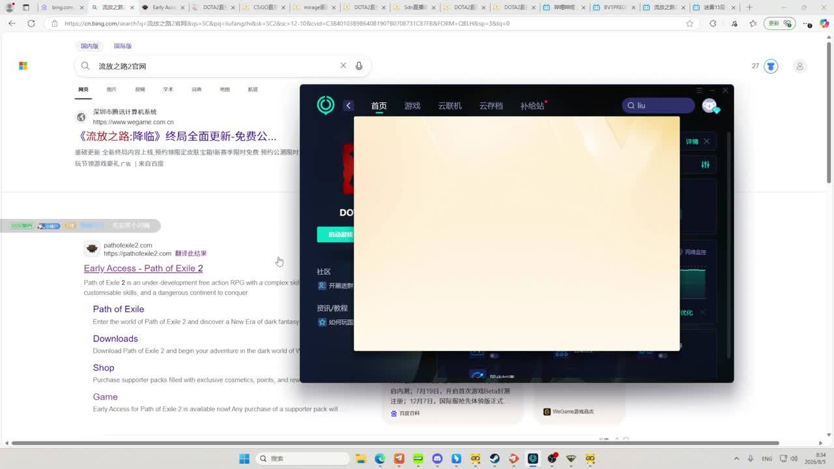Open the 云存档 tab in accelerator

coord(491,106)
